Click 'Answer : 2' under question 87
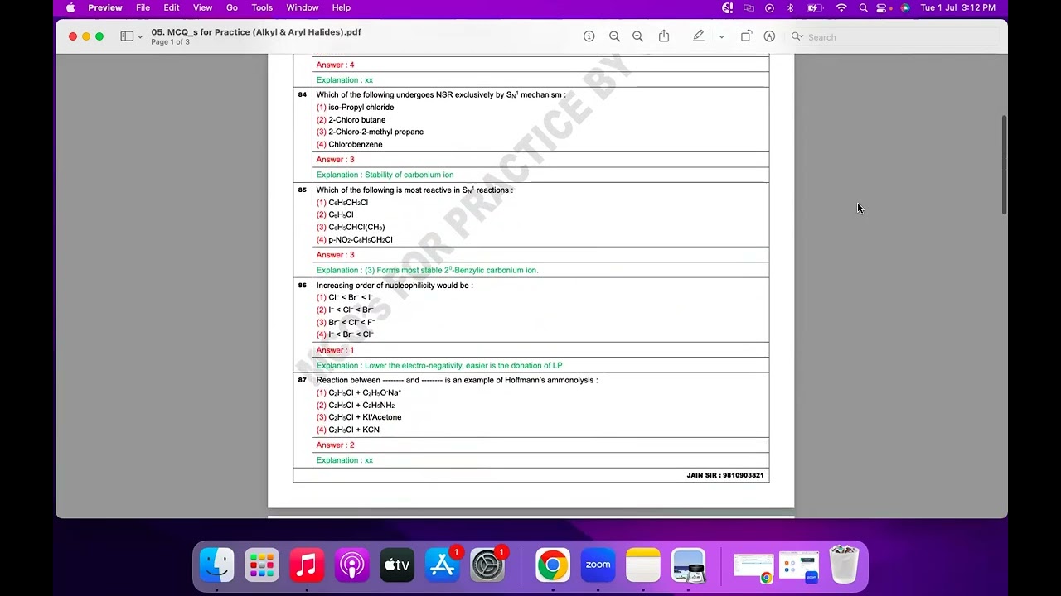1061x596 pixels. tap(335, 445)
